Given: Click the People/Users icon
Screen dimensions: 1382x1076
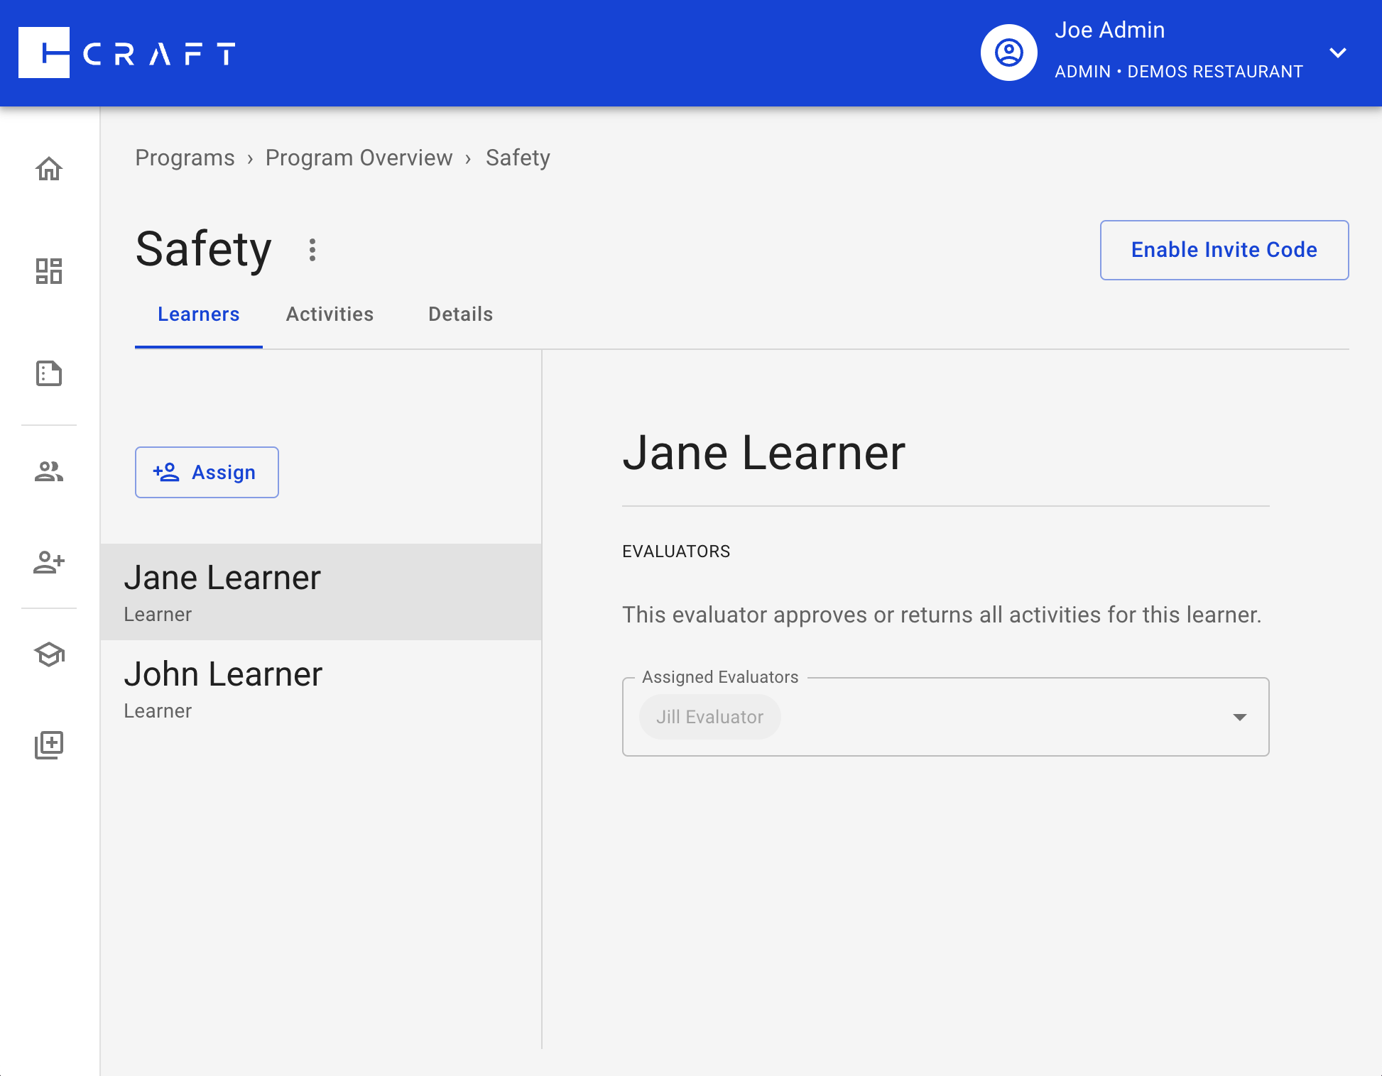Looking at the screenshot, I should [x=50, y=470].
